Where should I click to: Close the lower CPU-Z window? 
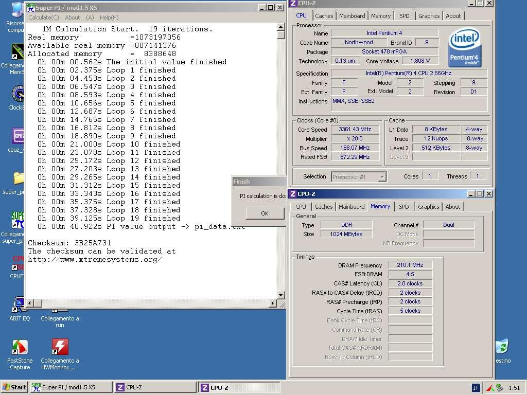(x=489, y=194)
